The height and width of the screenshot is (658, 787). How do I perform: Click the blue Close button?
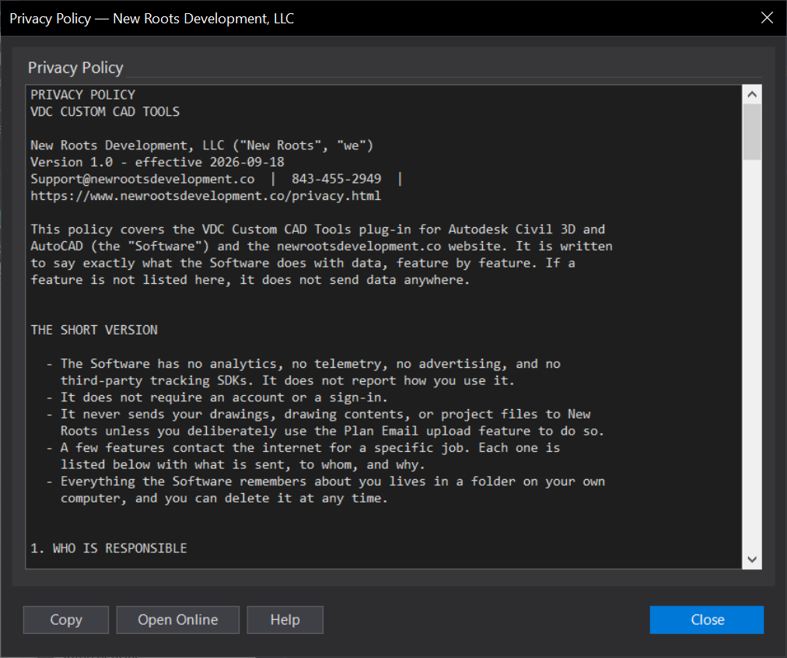coord(707,619)
